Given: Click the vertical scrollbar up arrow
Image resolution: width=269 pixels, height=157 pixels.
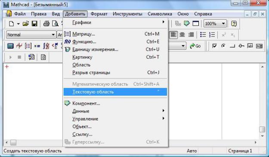Looking at the screenshot, I should [262, 67].
